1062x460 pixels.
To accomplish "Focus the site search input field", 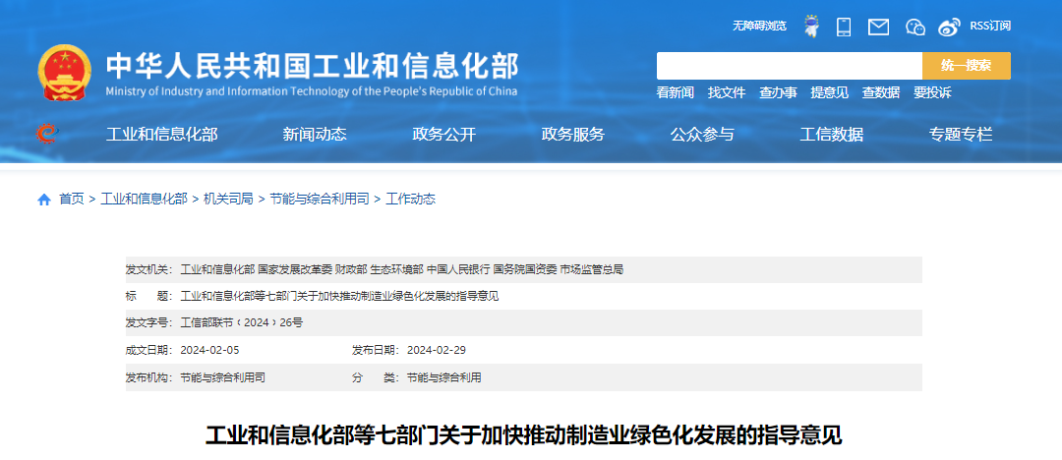I will click(x=789, y=66).
